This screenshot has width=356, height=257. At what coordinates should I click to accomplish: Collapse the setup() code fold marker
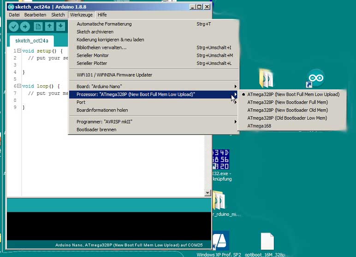click(x=19, y=51)
